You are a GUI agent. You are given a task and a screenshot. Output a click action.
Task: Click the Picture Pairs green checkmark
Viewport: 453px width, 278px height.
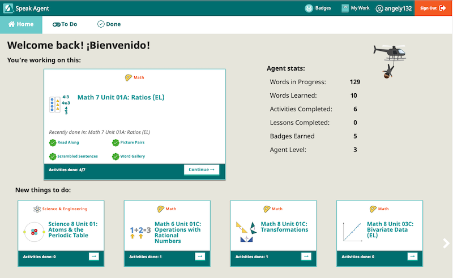point(116,143)
